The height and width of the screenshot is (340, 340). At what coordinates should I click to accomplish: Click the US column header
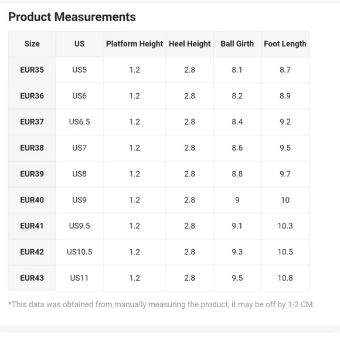79,44
